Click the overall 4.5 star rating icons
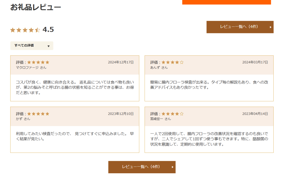This screenshot has width=288, height=175. pos(25,30)
